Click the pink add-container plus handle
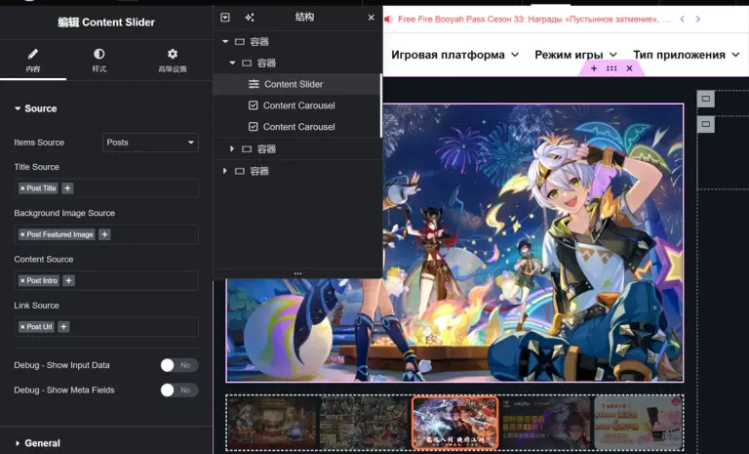This screenshot has height=454, width=749. (594, 68)
